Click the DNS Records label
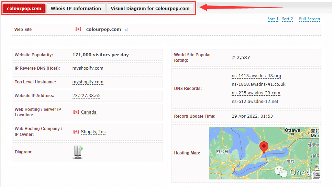333x187 pixels. (188, 89)
